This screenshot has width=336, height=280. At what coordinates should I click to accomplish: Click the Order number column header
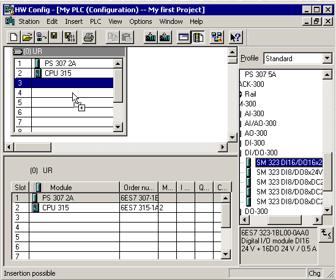point(139,188)
